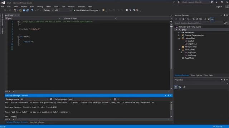Click the Sync with Active Document icon
Image resolution: width=229 pixels, height=128 pixels.
(x=194, y=19)
